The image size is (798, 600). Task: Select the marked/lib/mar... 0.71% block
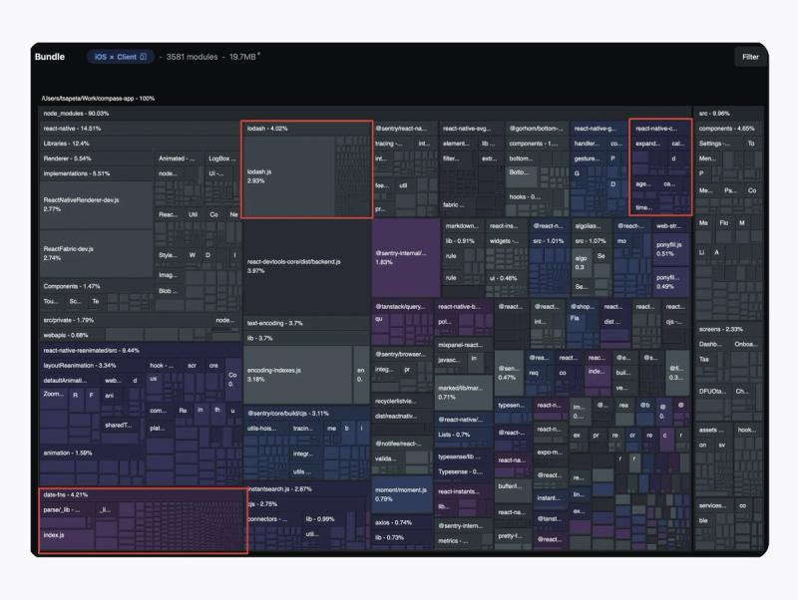tap(464, 392)
